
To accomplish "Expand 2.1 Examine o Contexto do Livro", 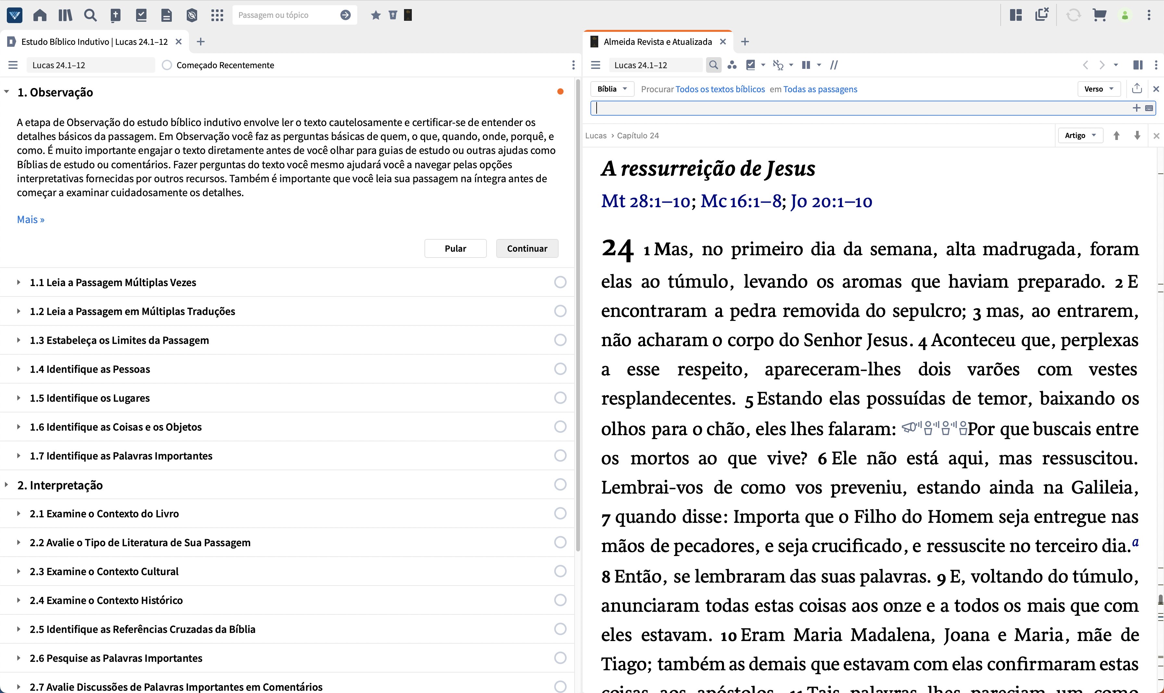I will (x=19, y=514).
